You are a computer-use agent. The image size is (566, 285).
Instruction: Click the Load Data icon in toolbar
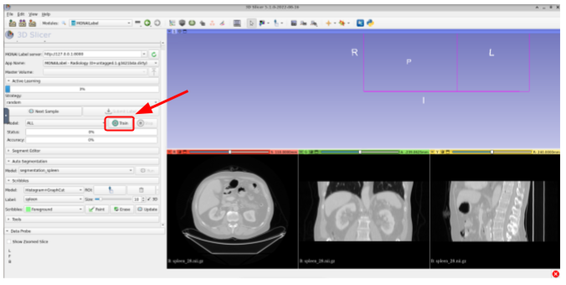point(13,23)
